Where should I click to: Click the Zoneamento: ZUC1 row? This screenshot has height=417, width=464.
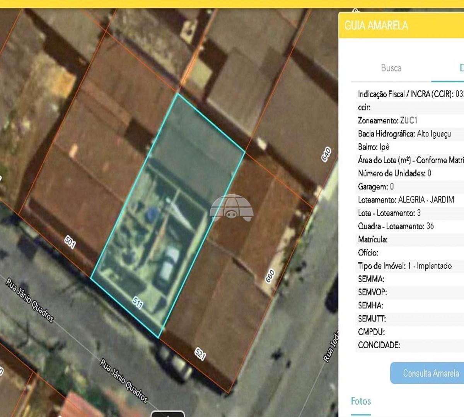click(409, 120)
